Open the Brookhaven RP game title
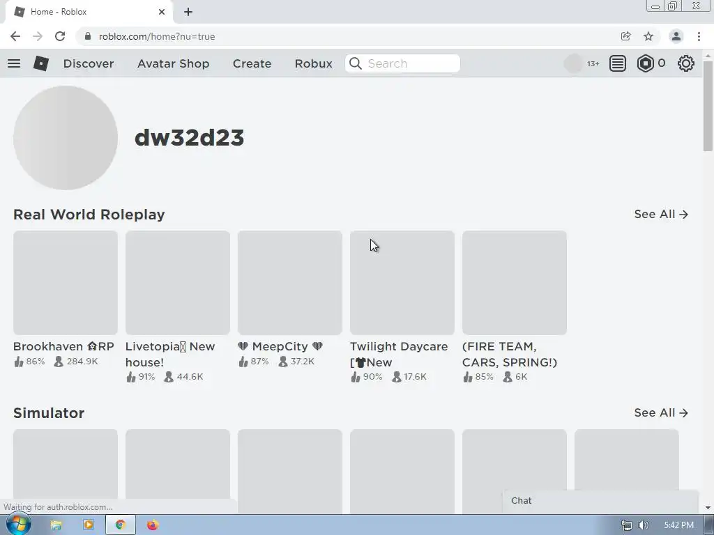The width and height of the screenshot is (714, 535). (x=63, y=346)
